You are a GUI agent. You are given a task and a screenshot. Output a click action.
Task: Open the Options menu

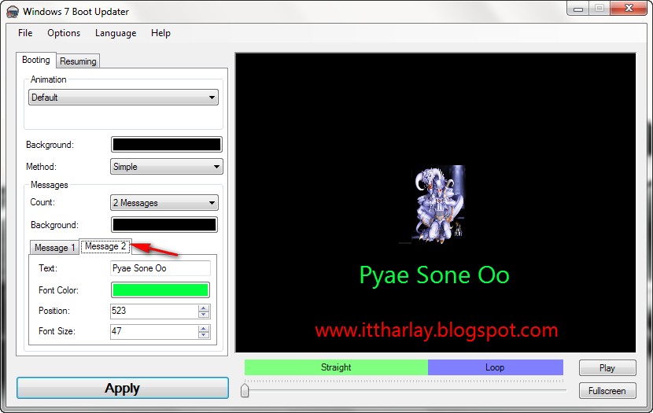[64, 33]
